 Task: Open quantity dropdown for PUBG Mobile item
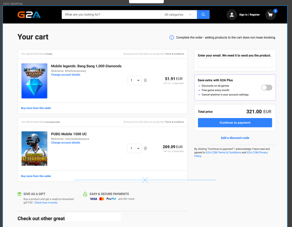(134, 148)
